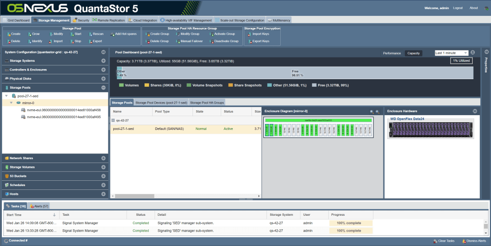Expand the Physical Disks section
This screenshot has width=491, height=246.
click(x=103, y=79)
